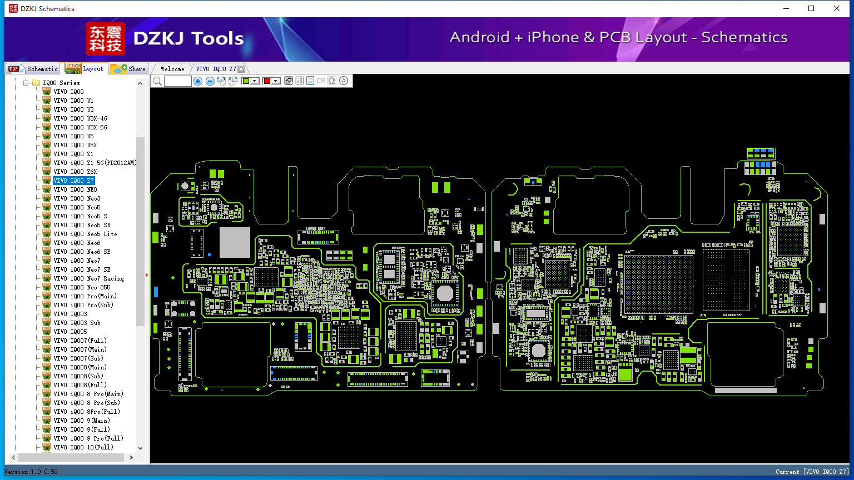
Task: Open the VIVO iQOO 9 Pro(Full) layout
Action: [89, 438]
